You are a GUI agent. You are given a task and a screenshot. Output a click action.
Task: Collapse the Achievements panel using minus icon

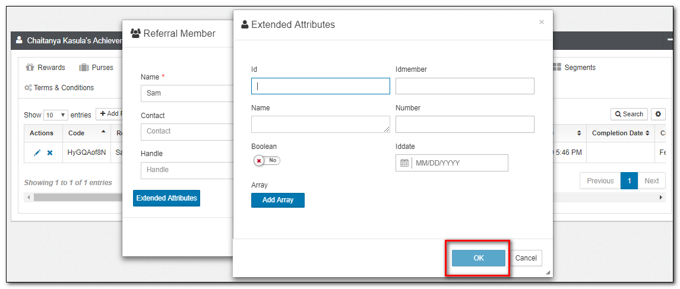click(x=670, y=40)
